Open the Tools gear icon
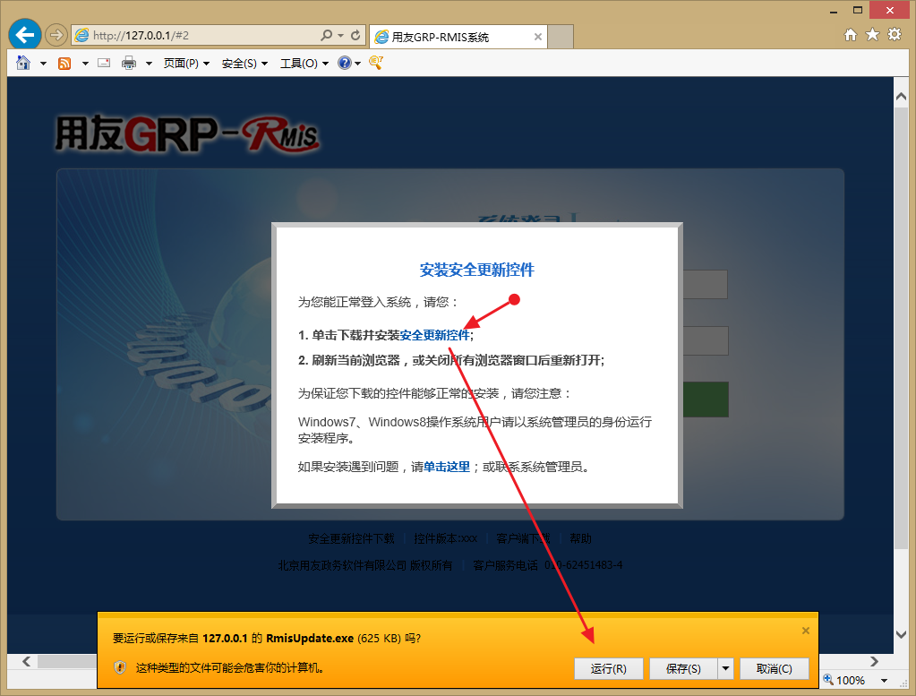Image resolution: width=916 pixels, height=696 pixels. click(x=895, y=35)
